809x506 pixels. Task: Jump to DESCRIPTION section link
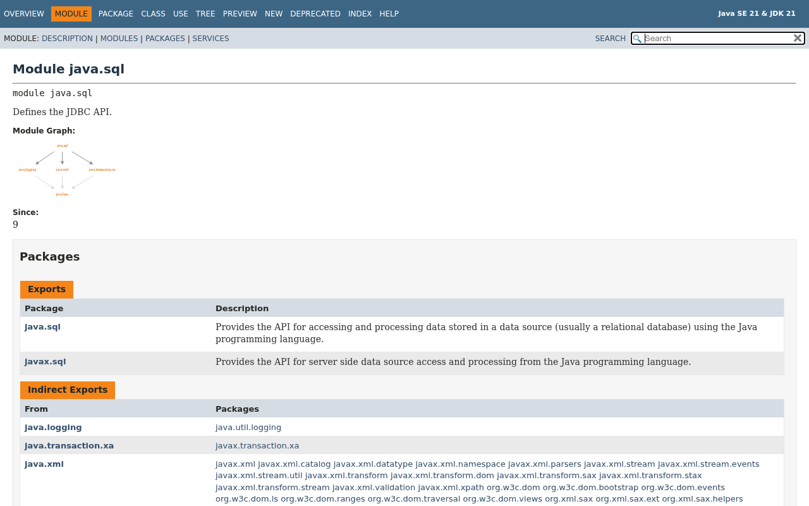(x=67, y=39)
